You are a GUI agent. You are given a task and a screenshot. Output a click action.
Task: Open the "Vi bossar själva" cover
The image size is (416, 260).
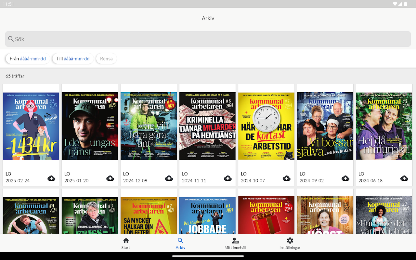(325, 126)
